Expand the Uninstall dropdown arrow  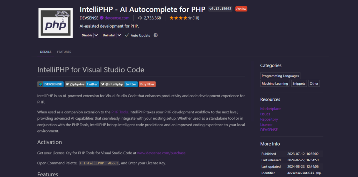point(119,35)
